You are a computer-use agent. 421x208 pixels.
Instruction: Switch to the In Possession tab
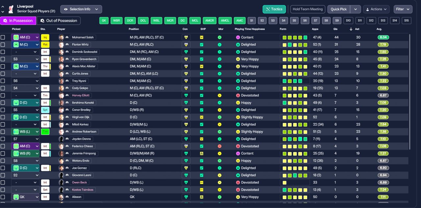click(18, 21)
